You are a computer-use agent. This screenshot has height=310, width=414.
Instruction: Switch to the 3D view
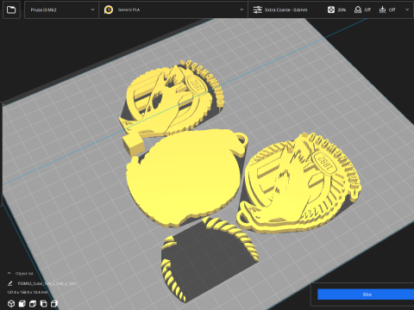11,303
